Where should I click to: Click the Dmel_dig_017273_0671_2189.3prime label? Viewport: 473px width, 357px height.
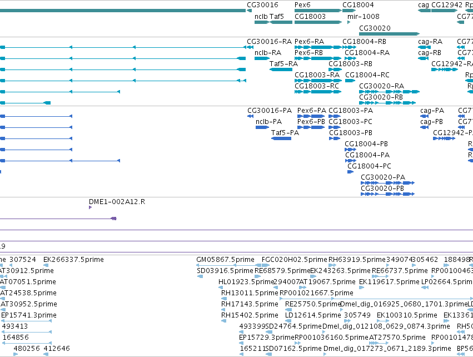point(387,349)
